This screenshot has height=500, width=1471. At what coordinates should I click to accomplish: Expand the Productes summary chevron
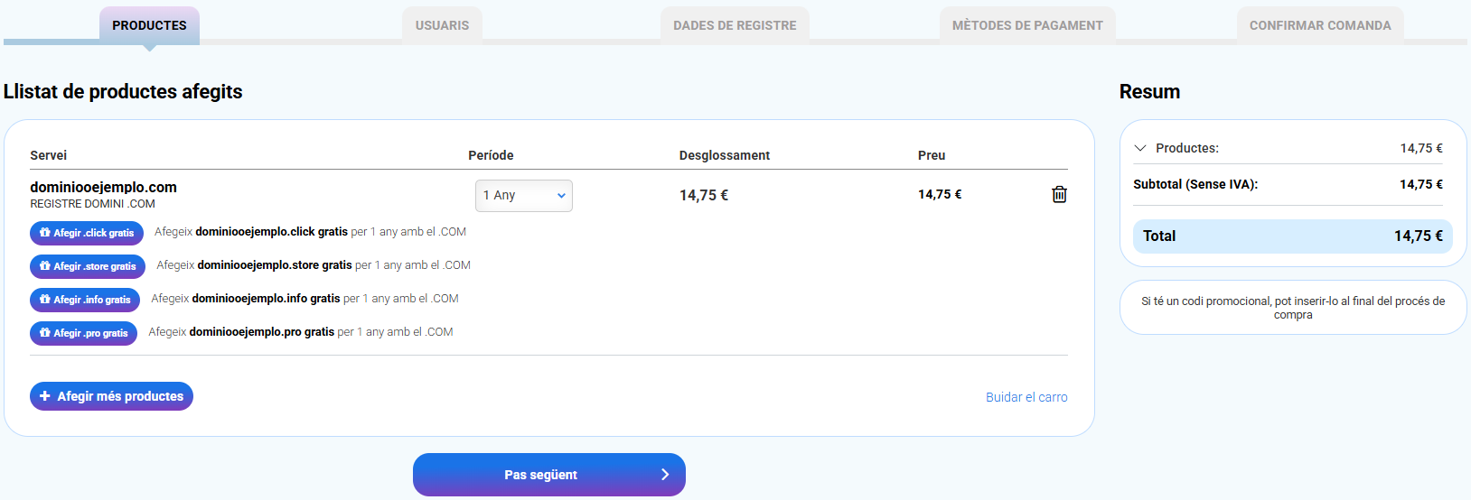point(1140,148)
